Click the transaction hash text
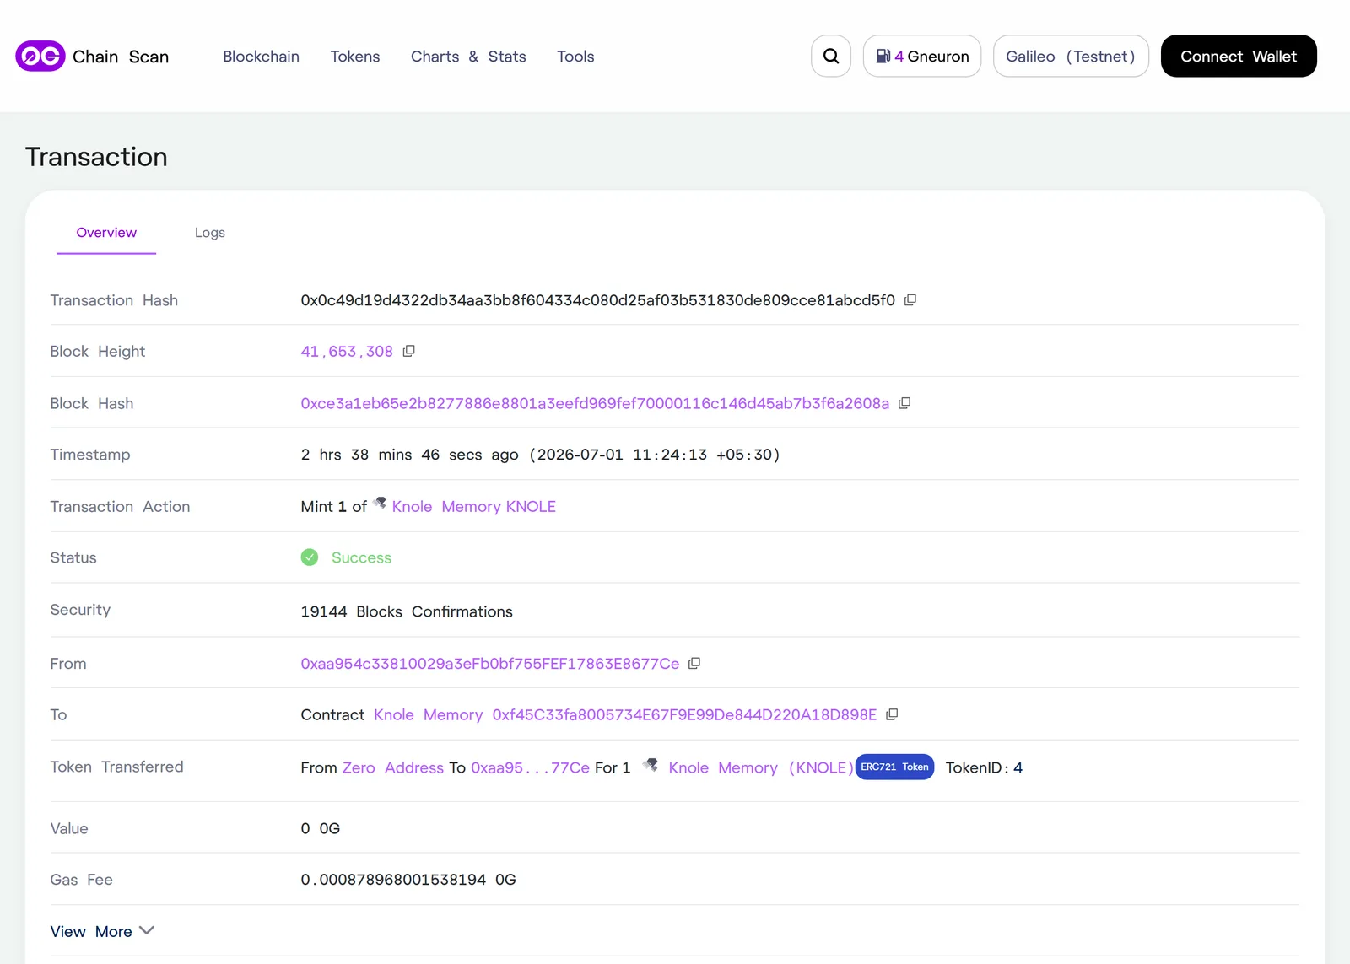This screenshot has width=1350, height=964. [x=597, y=300]
